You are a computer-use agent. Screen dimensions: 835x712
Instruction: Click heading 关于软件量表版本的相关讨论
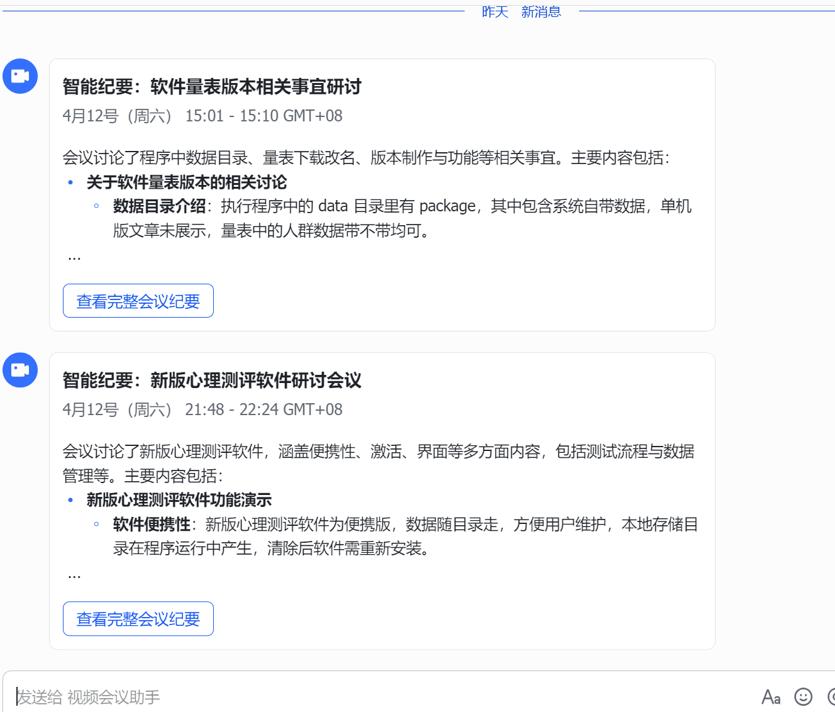187,182
